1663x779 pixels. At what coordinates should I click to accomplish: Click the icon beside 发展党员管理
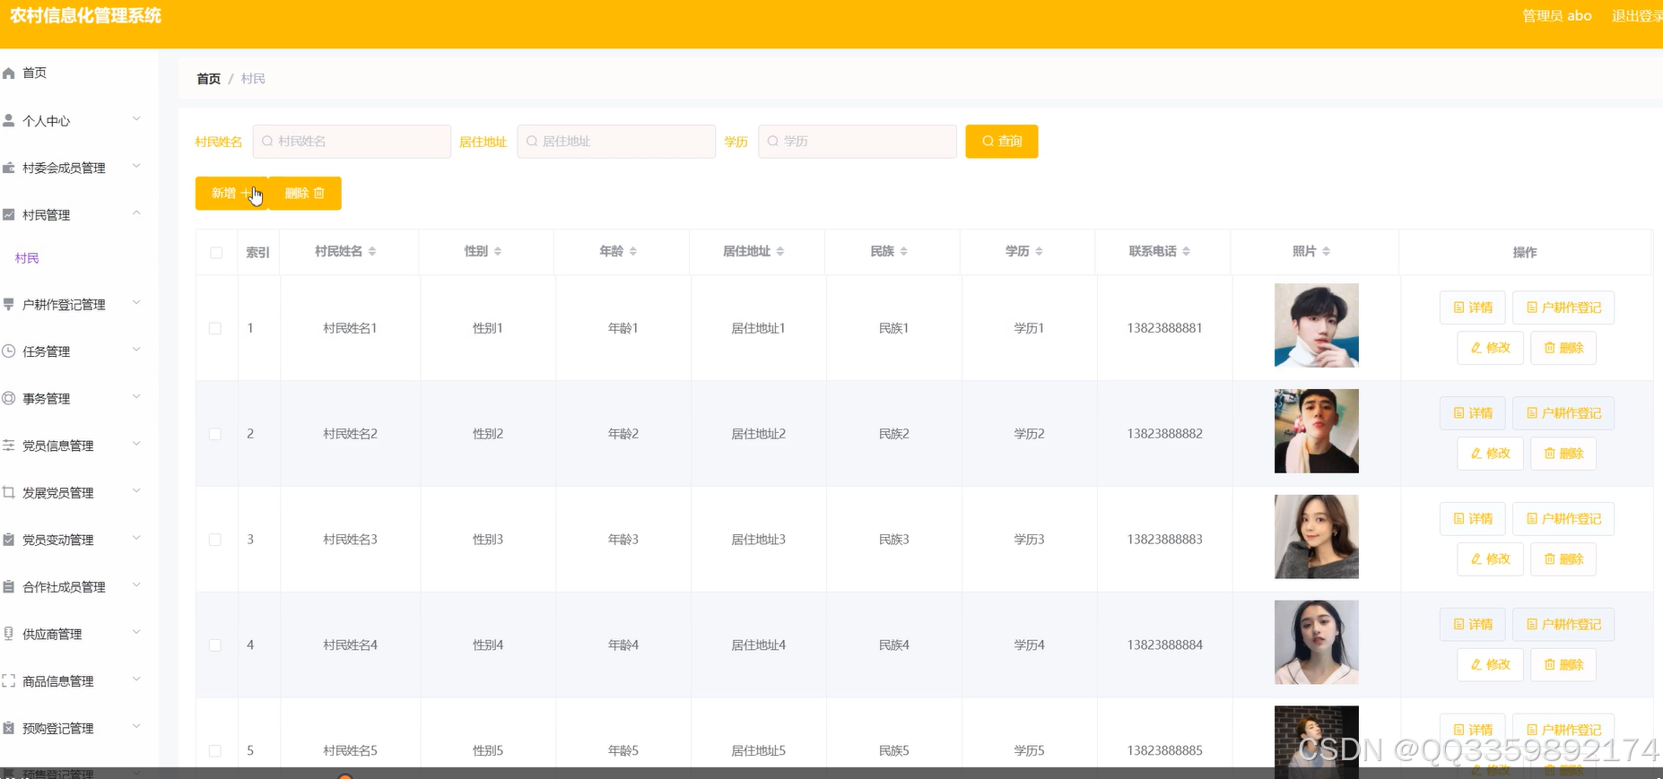[9, 492]
